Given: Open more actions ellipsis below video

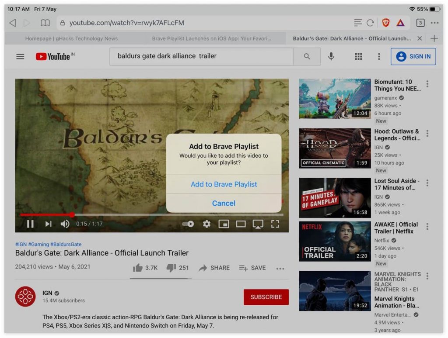Looking at the screenshot, I should [x=280, y=269].
